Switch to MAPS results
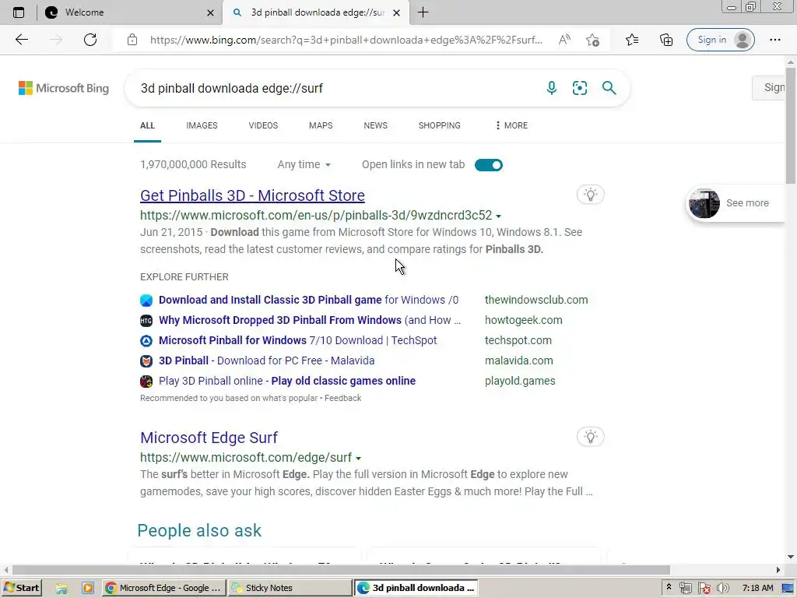Viewport: 797px width, 598px height. tap(321, 125)
